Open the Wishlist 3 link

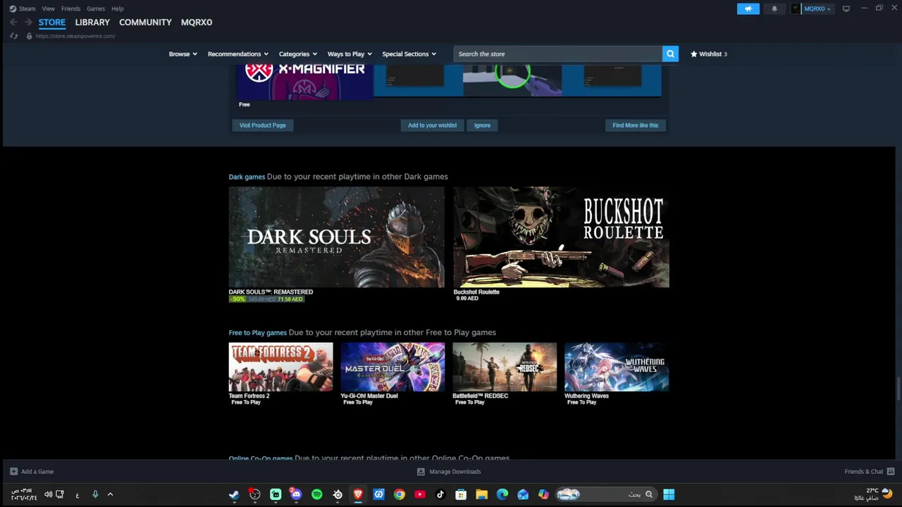pos(709,54)
